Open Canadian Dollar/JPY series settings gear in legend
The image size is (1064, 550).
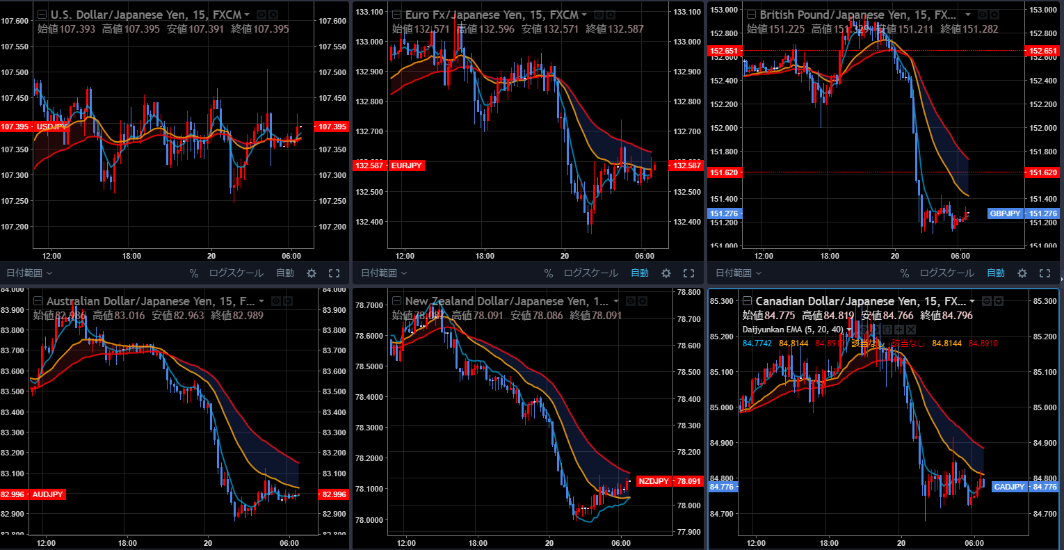999,301
